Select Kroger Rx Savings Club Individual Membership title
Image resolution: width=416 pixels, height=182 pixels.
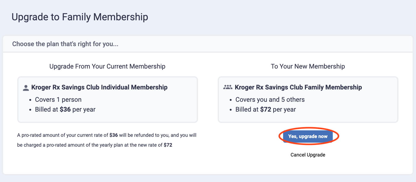pyautogui.click(x=99, y=87)
